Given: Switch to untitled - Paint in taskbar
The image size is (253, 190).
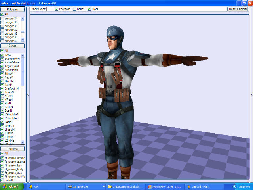Looking at the screenshot, I should tap(204, 187).
